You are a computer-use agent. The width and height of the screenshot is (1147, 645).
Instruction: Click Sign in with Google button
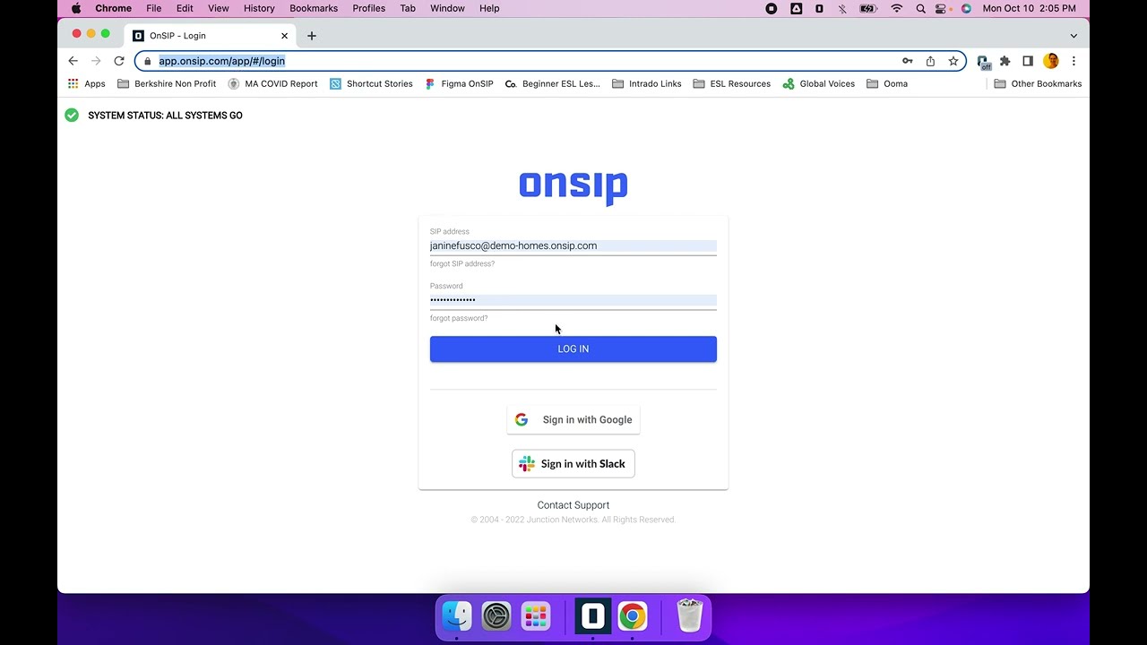(573, 419)
